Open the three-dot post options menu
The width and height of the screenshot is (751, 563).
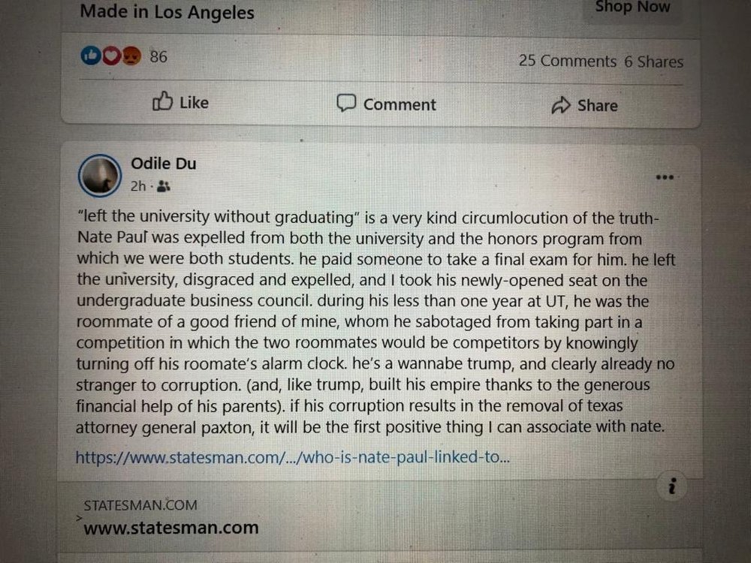click(x=665, y=178)
